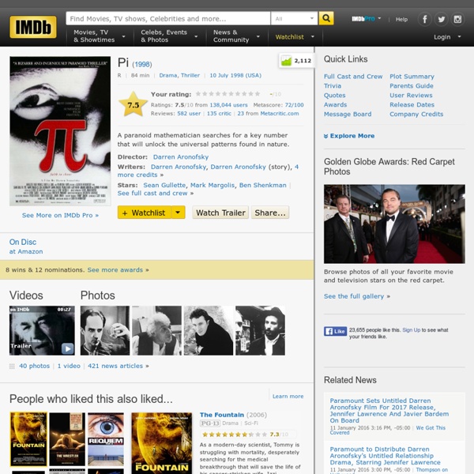
Task: Click the gold 7.5 rating star
Action: click(x=133, y=104)
